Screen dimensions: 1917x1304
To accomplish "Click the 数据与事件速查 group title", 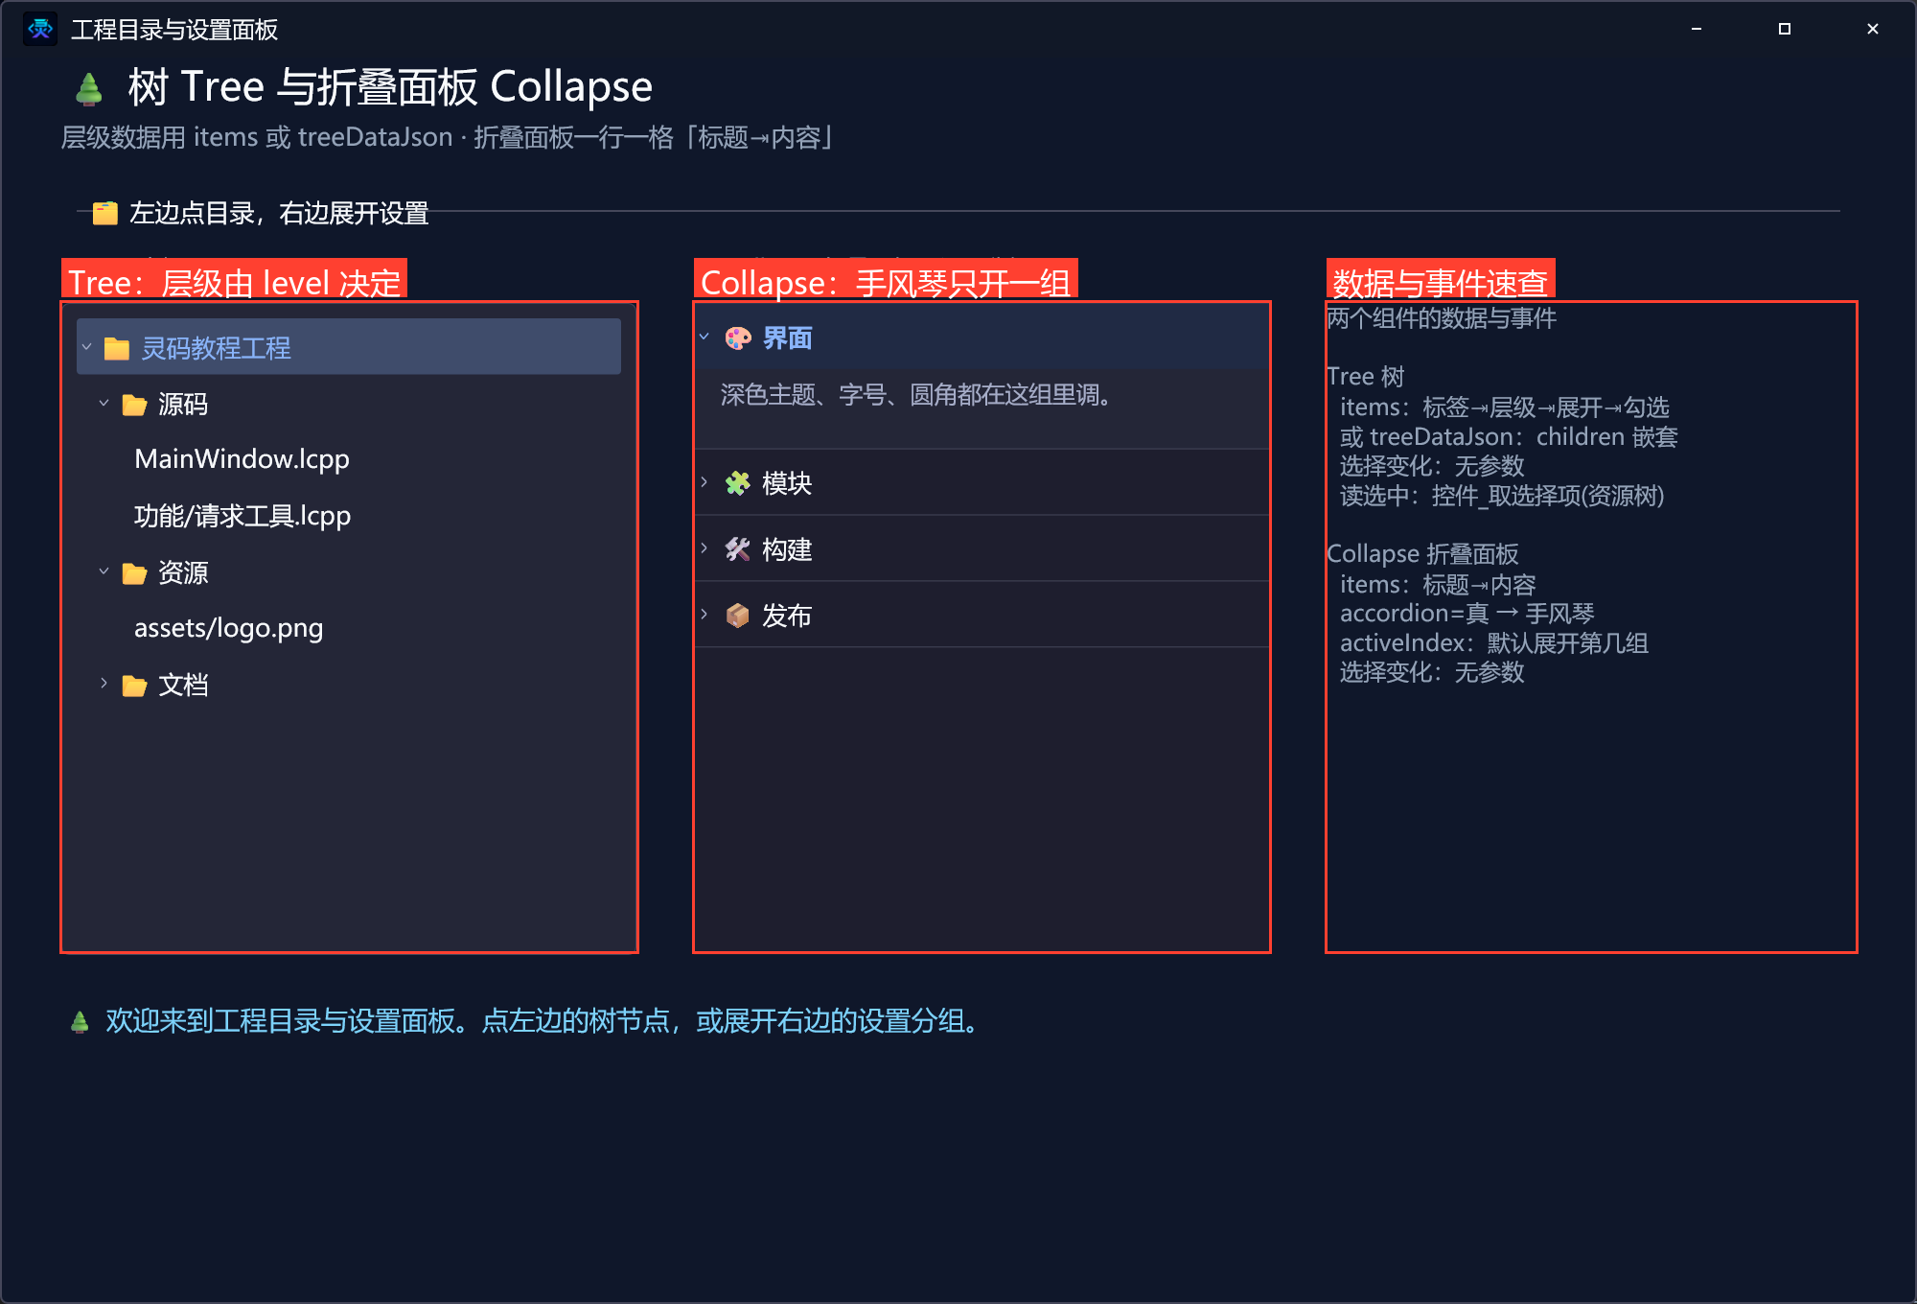I will 1440,282.
